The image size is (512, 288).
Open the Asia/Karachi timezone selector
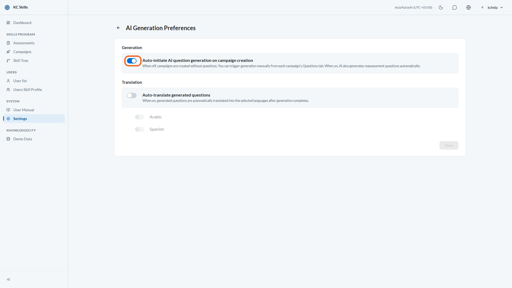tap(413, 7)
